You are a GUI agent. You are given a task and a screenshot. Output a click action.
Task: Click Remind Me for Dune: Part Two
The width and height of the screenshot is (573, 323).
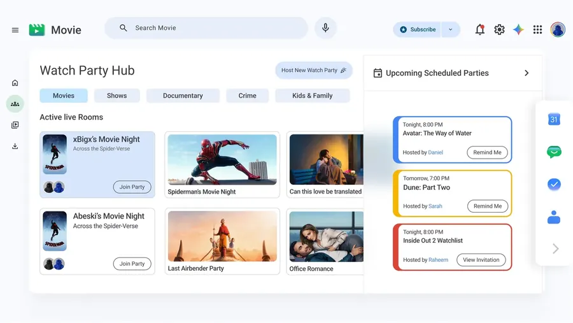pyautogui.click(x=488, y=206)
